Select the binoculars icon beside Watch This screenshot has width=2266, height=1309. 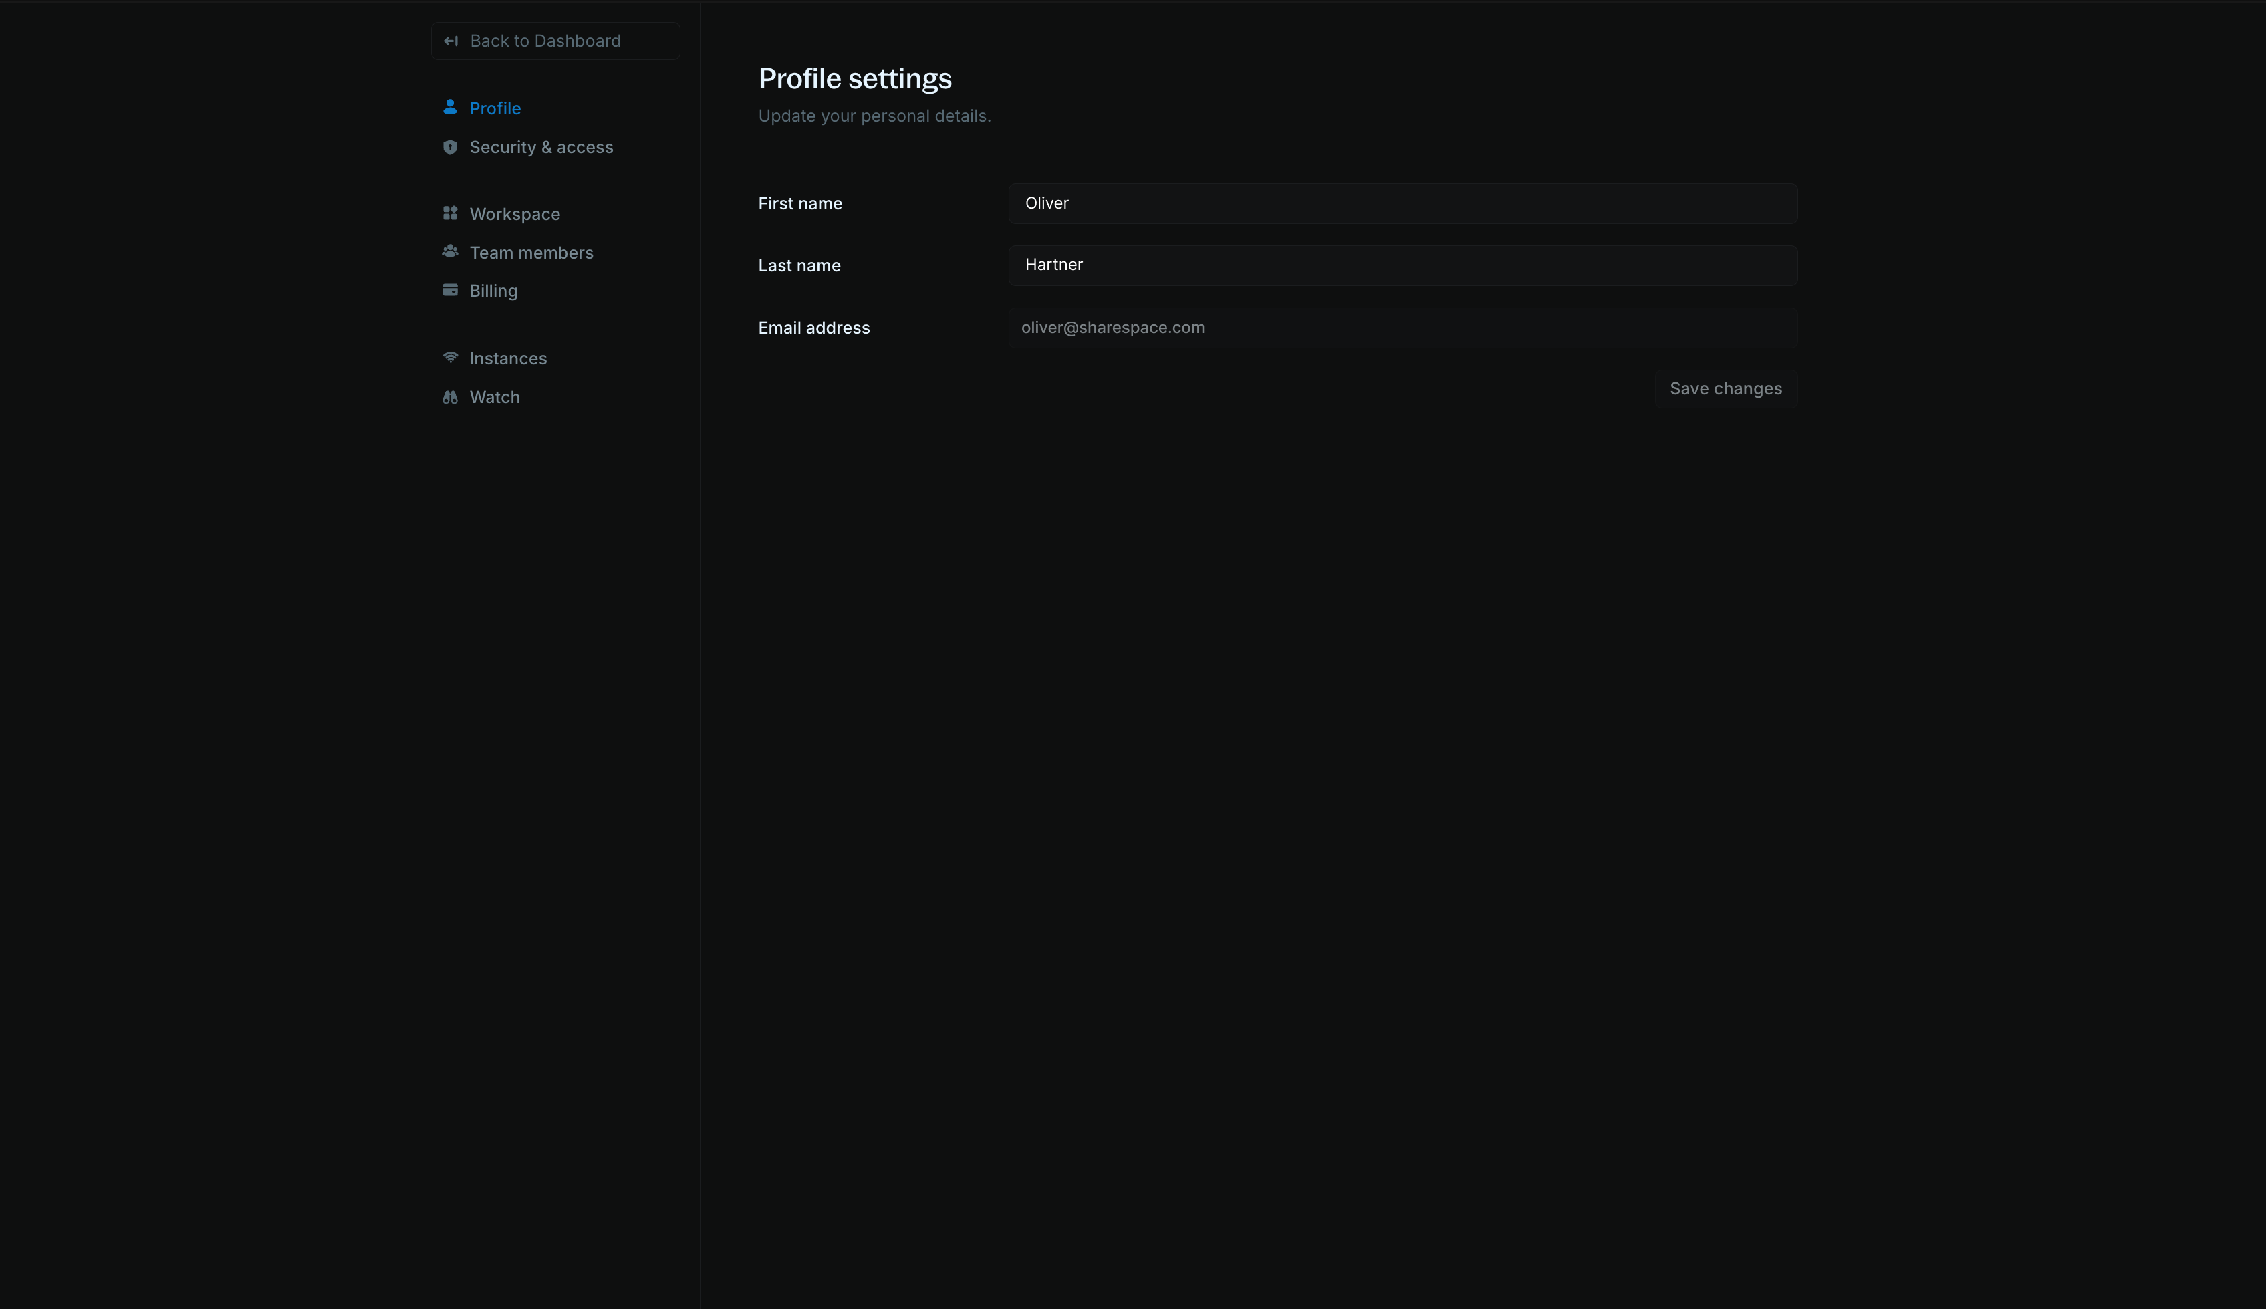coord(451,396)
